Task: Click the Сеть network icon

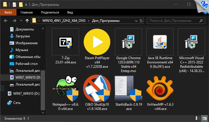Action: pos(10,103)
